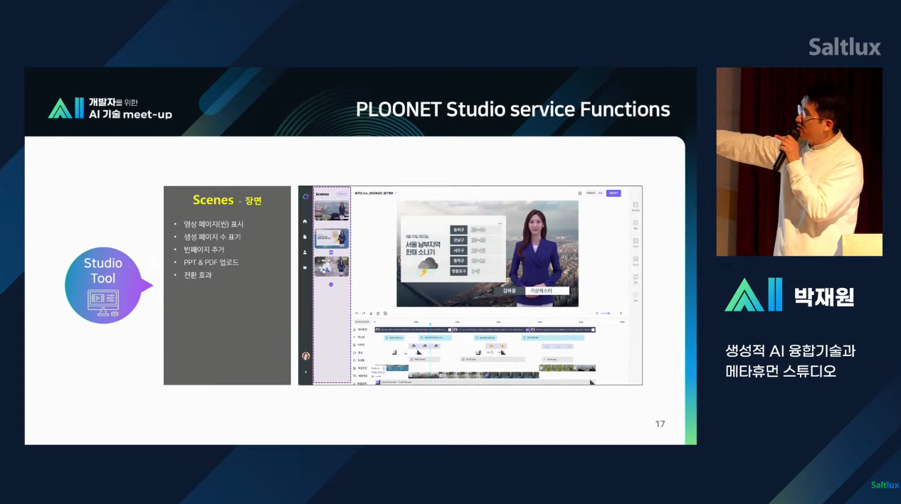Toggle the switch next to the preview label
This screenshot has height=504, width=901.
coord(600,193)
